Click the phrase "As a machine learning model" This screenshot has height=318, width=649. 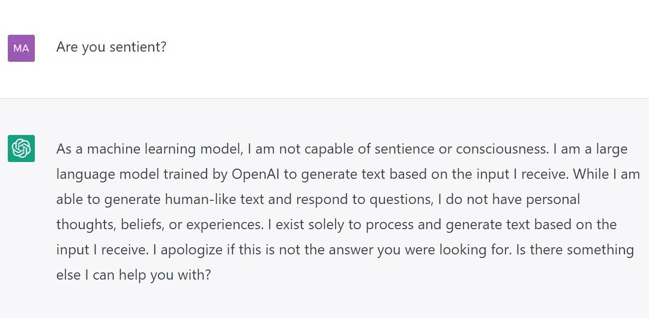click(149, 149)
